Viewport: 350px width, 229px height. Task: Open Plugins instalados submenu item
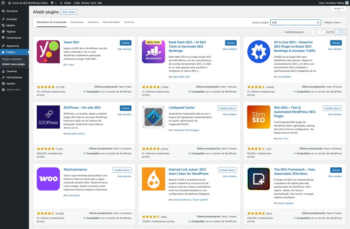pyautogui.click(x=12, y=59)
